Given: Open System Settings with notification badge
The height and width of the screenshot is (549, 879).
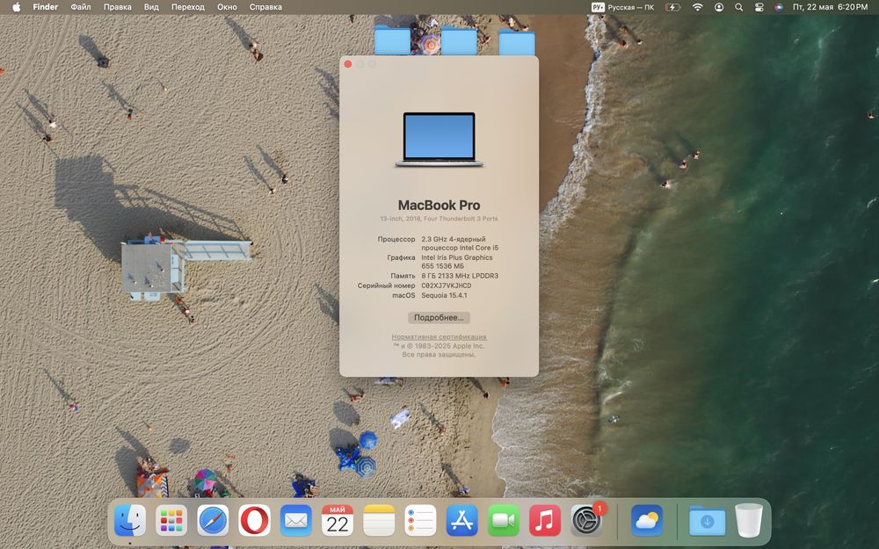Looking at the screenshot, I should click(587, 520).
